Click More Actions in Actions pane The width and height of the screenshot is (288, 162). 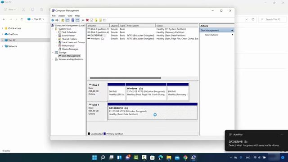coord(212,35)
